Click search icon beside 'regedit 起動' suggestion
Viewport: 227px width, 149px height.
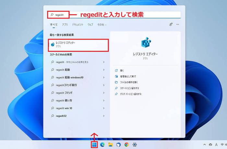coord(53,70)
